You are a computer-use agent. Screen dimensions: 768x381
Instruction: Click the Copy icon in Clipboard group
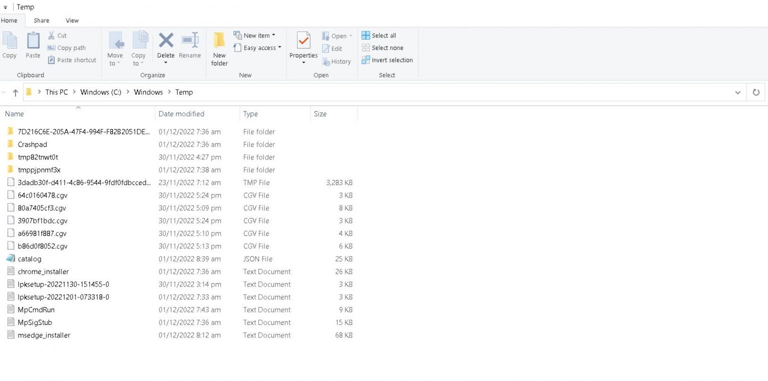[9, 40]
